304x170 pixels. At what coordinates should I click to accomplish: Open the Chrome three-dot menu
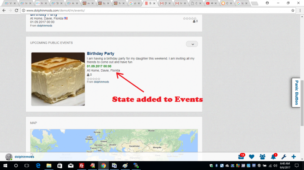point(300,11)
